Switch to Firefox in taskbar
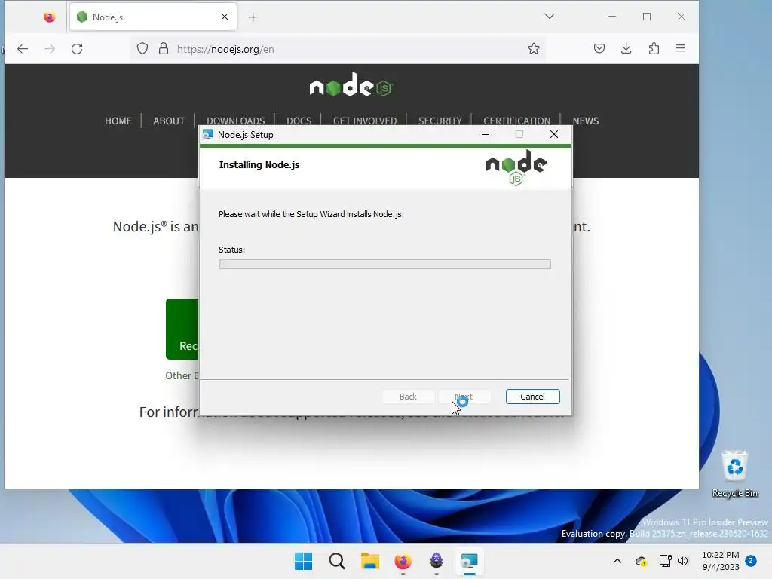This screenshot has height=579, width=772. point(403,561)
